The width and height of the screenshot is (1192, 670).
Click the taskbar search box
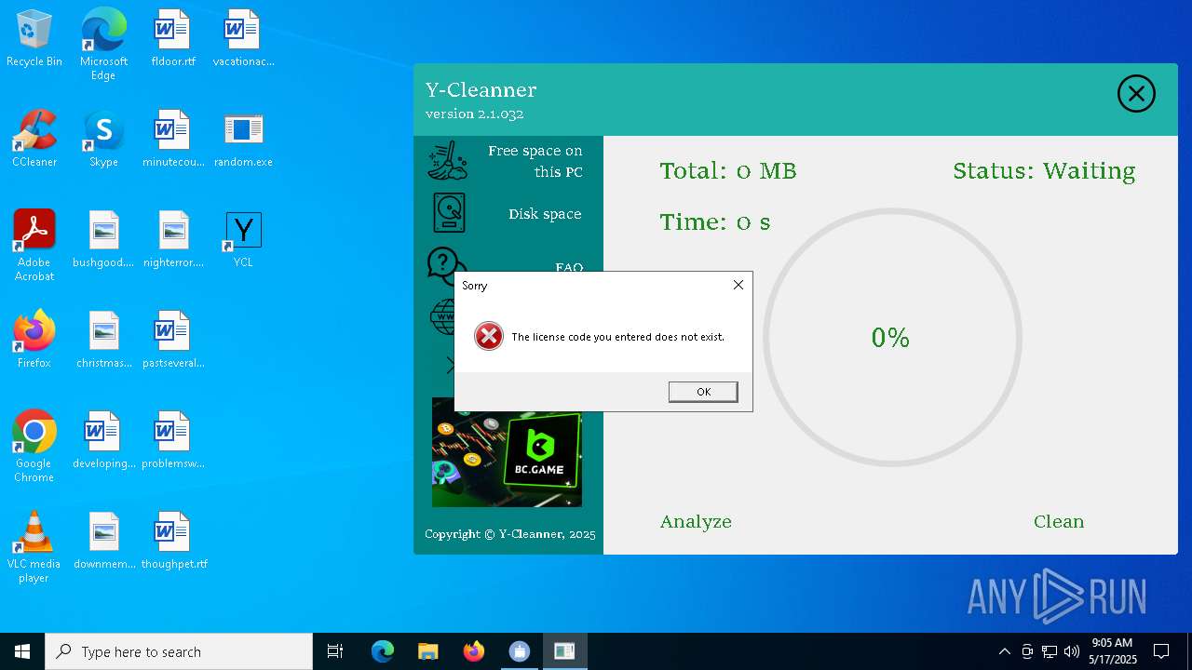coord(179,651)
